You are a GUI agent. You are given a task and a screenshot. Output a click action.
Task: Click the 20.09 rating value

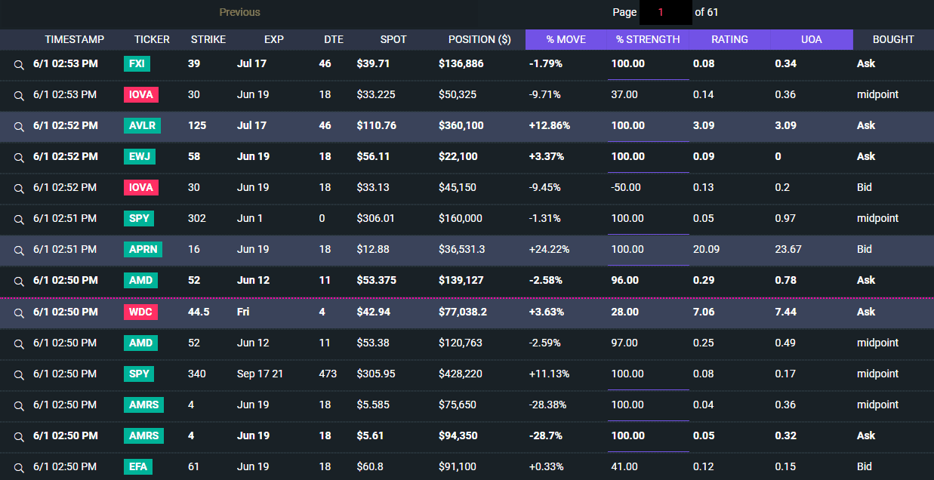705,249
